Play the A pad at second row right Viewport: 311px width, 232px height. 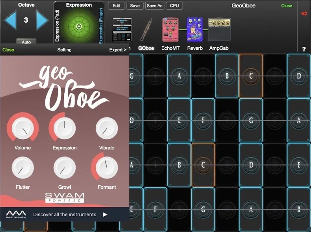[299, 120]
